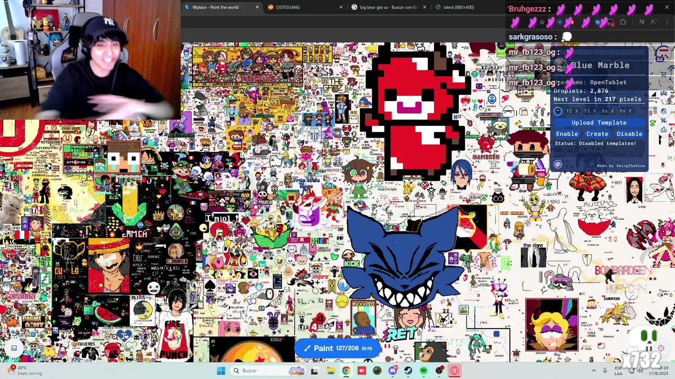Click the extension icon with red badge 1
This screenshot has width=675, height=379.
click(x=610, y=23)
